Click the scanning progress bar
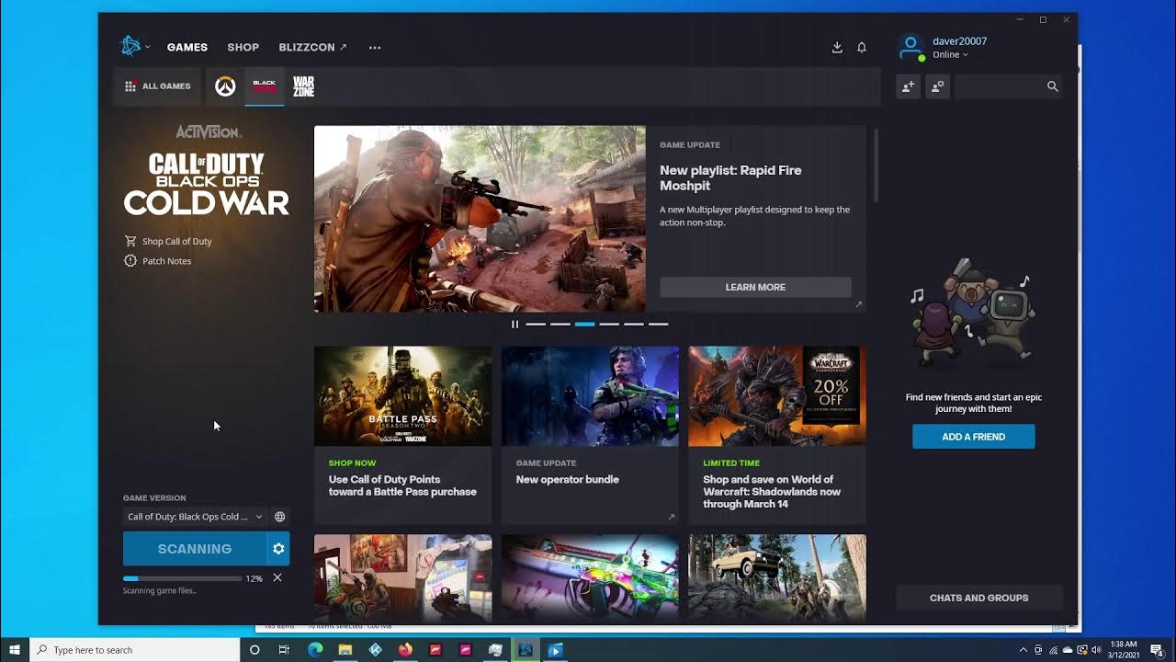The width and height of the screenshot is (1176, 662). pyautogui.click(x=182, y=578)
